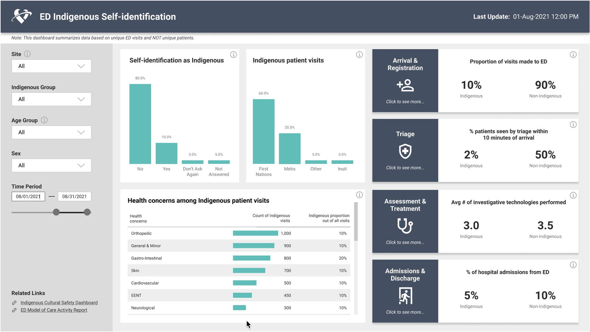Viewport: 590px width, 332px height.
Task: Click the Orthopedic count value 1,000
Action: [286, 233]
